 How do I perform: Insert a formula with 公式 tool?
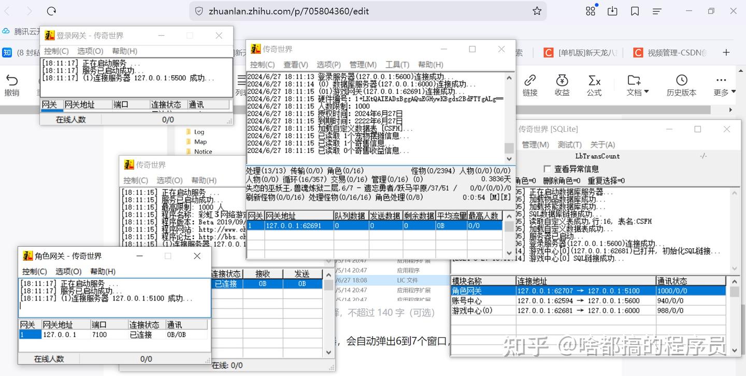pyautogui.click(x=594, y=80)
